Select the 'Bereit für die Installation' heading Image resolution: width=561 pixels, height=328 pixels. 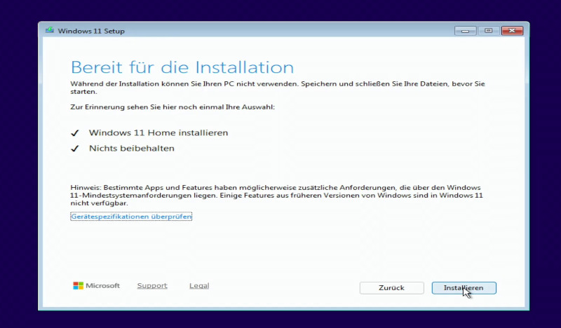182,67
